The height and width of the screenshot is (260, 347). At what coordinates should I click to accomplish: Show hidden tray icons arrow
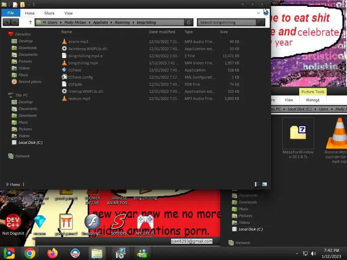pos(297,254)
